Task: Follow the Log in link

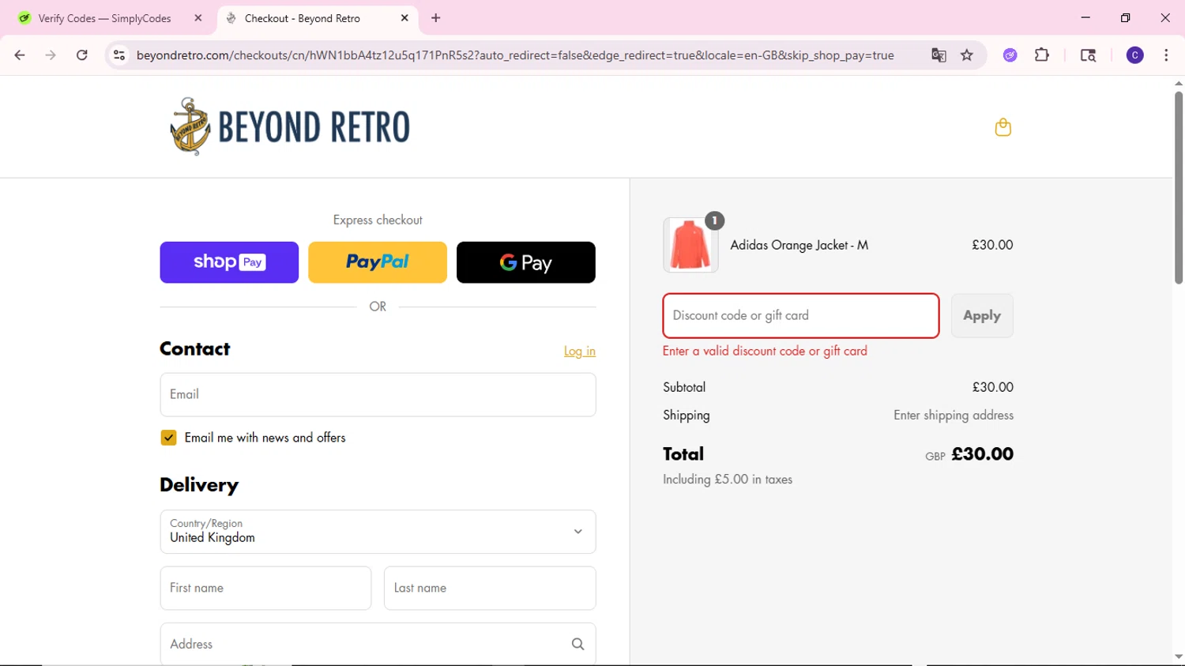Action: coord(580,351)
